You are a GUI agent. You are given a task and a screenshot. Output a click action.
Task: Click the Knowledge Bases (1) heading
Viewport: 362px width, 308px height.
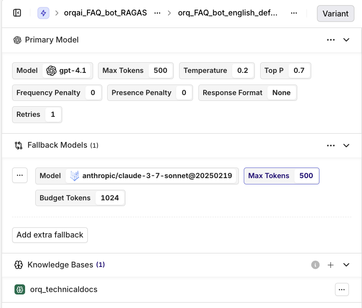click(66, 265)
